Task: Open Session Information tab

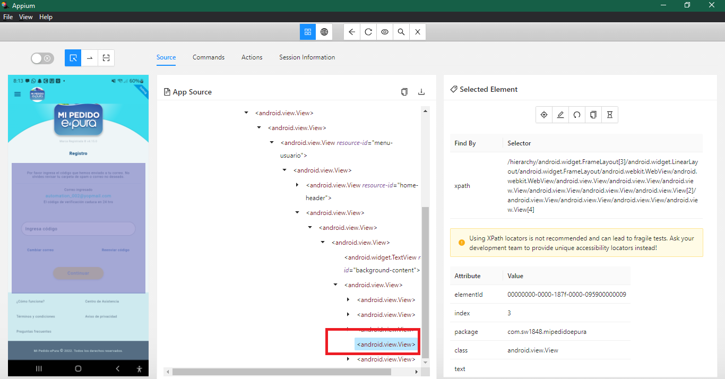Action: tap(307, 57)
